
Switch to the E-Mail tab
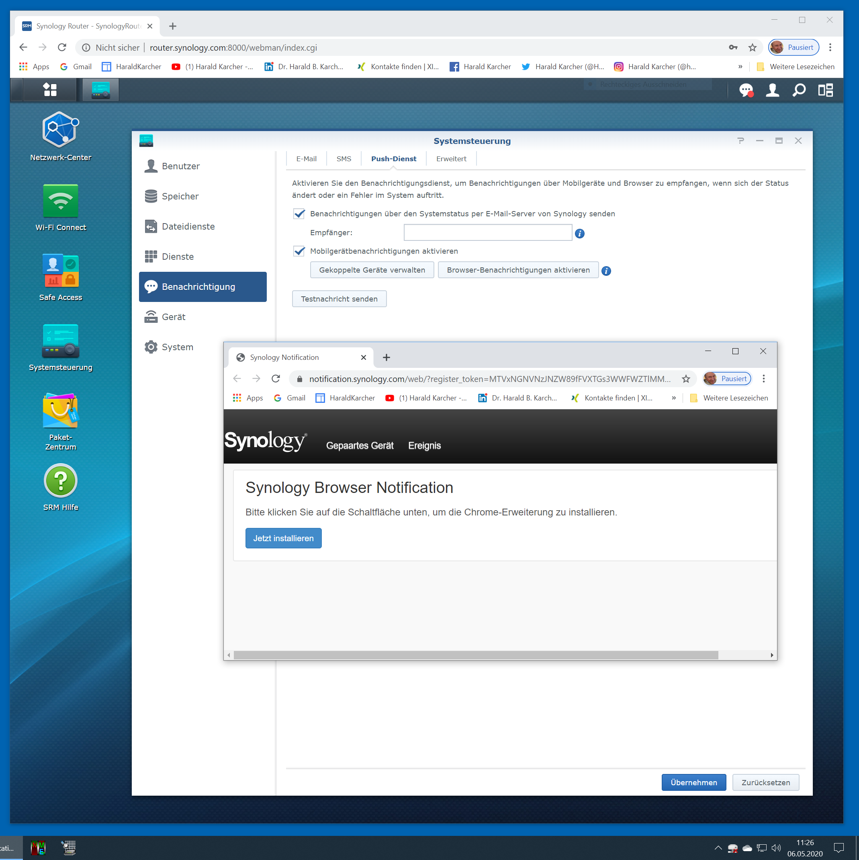(x=306, y=159)
